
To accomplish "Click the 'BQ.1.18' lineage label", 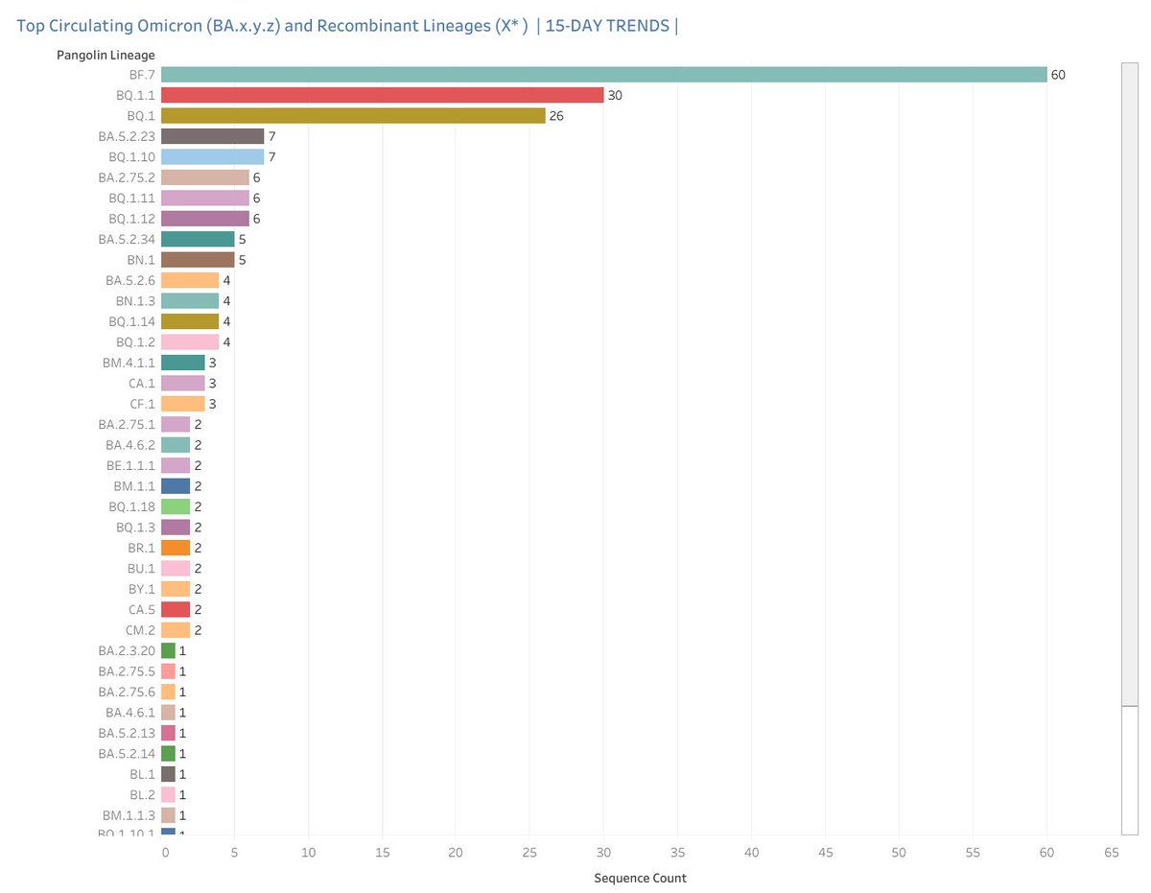I will (132, 506).
